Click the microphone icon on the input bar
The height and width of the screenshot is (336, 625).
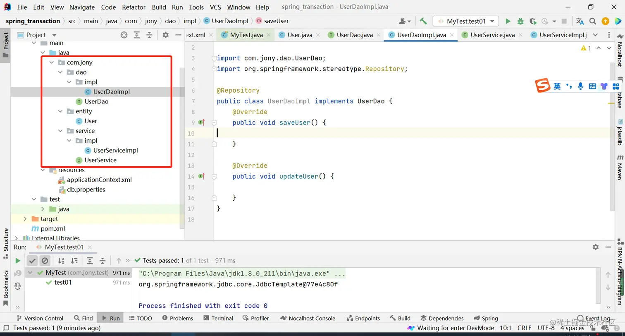click(x=581, y=86)
